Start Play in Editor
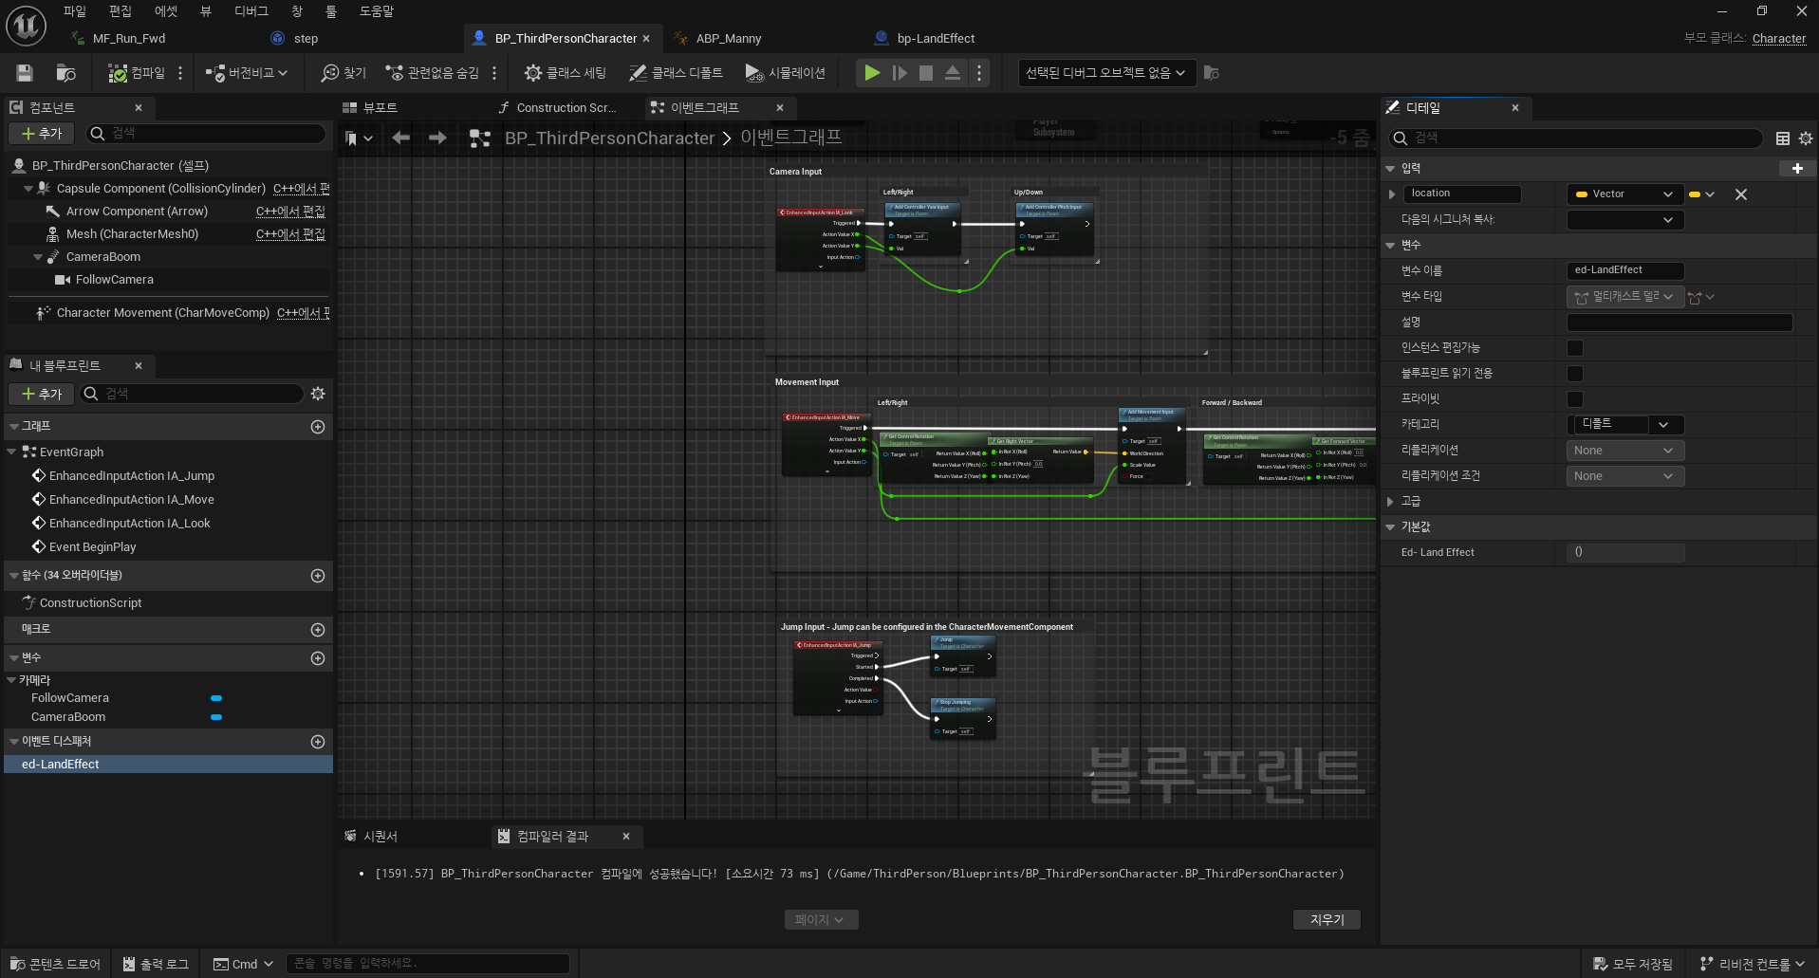1819x978 pixels. point(872,73)
